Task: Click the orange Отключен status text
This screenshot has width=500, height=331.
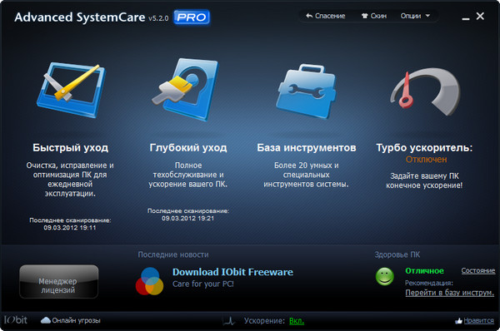Action: coord(426,160)
